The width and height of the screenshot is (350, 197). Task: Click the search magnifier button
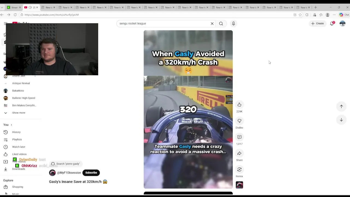(x=221, y=24)
